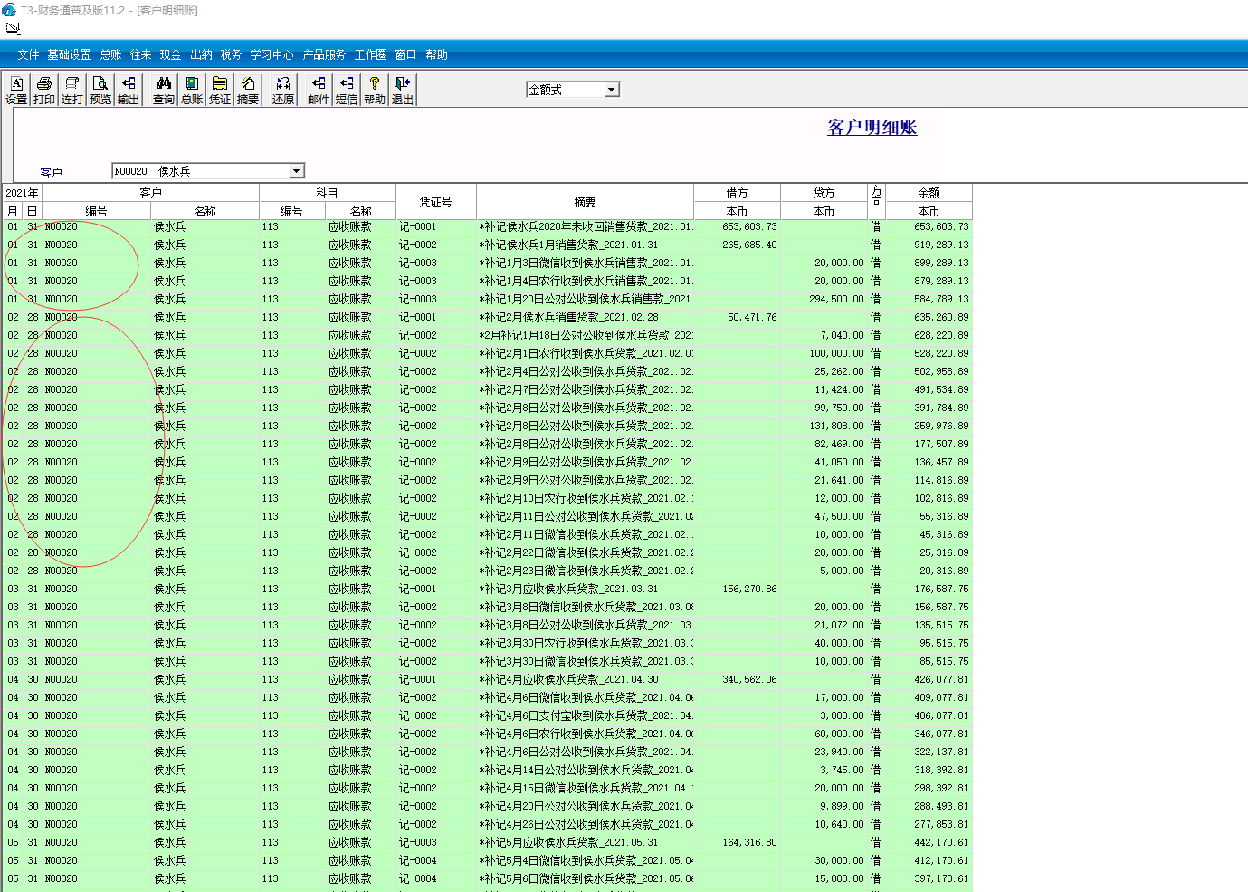Image resolution: width=1248 pixels, height=892 pixels.
Task: Select credit amount cell 100,000.00
Action: (824, 354)
